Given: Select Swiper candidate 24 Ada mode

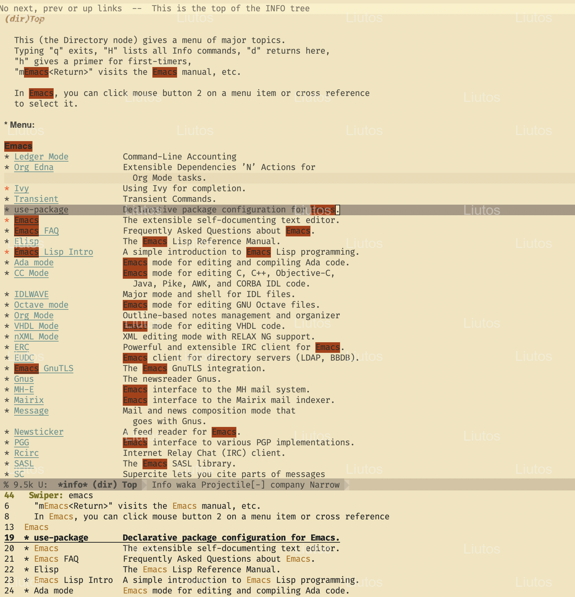Looking at the screenshot, I should point(287,591).
